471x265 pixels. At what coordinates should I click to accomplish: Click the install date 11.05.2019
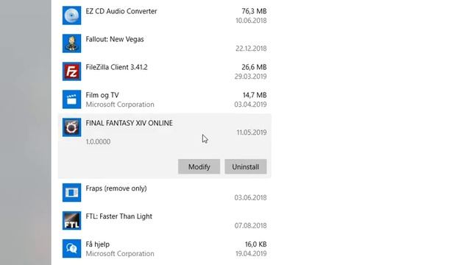coord(252,132)
